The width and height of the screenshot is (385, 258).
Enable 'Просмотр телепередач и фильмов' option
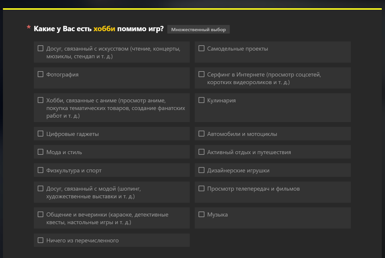[x=201, y=189]
